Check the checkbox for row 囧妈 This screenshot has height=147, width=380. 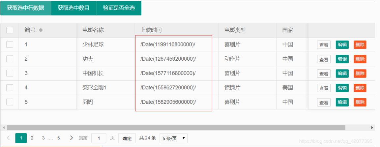[10, 102]
